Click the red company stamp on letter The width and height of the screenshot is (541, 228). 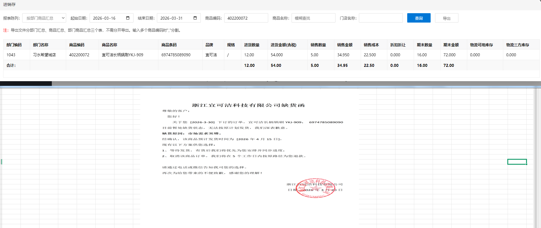[315, 188]
